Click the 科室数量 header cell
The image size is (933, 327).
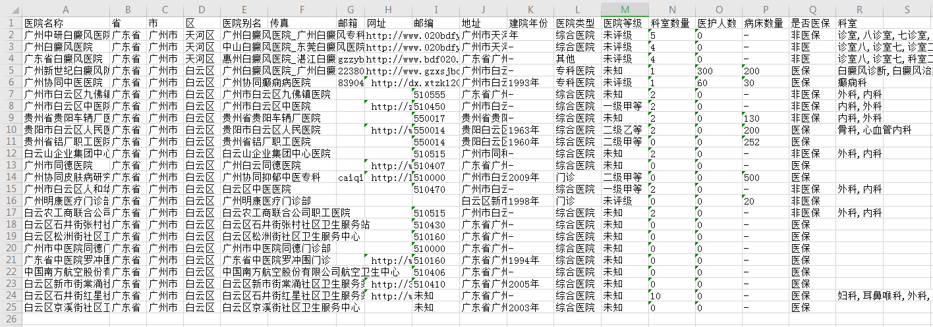671,23
